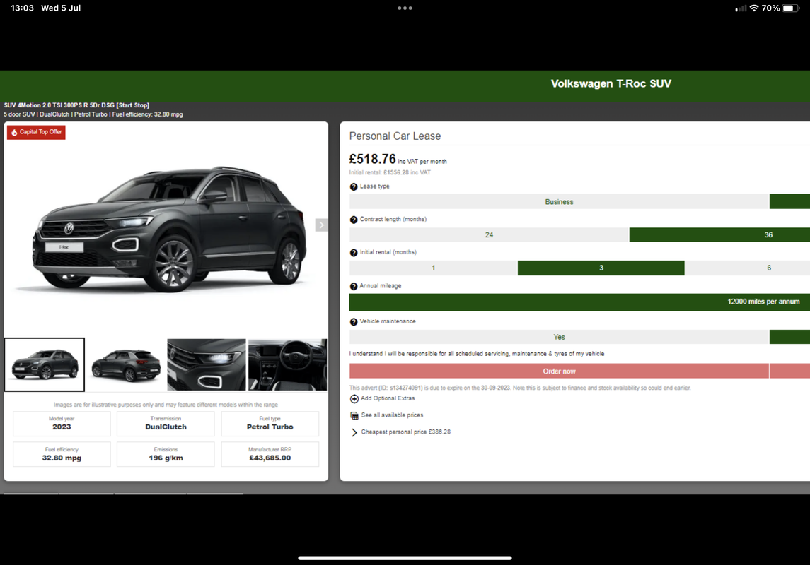Click the Fuel efficiency 32.80 mpg spec box
This screenshot has height=565, width=810.
(x=62, y=454)
